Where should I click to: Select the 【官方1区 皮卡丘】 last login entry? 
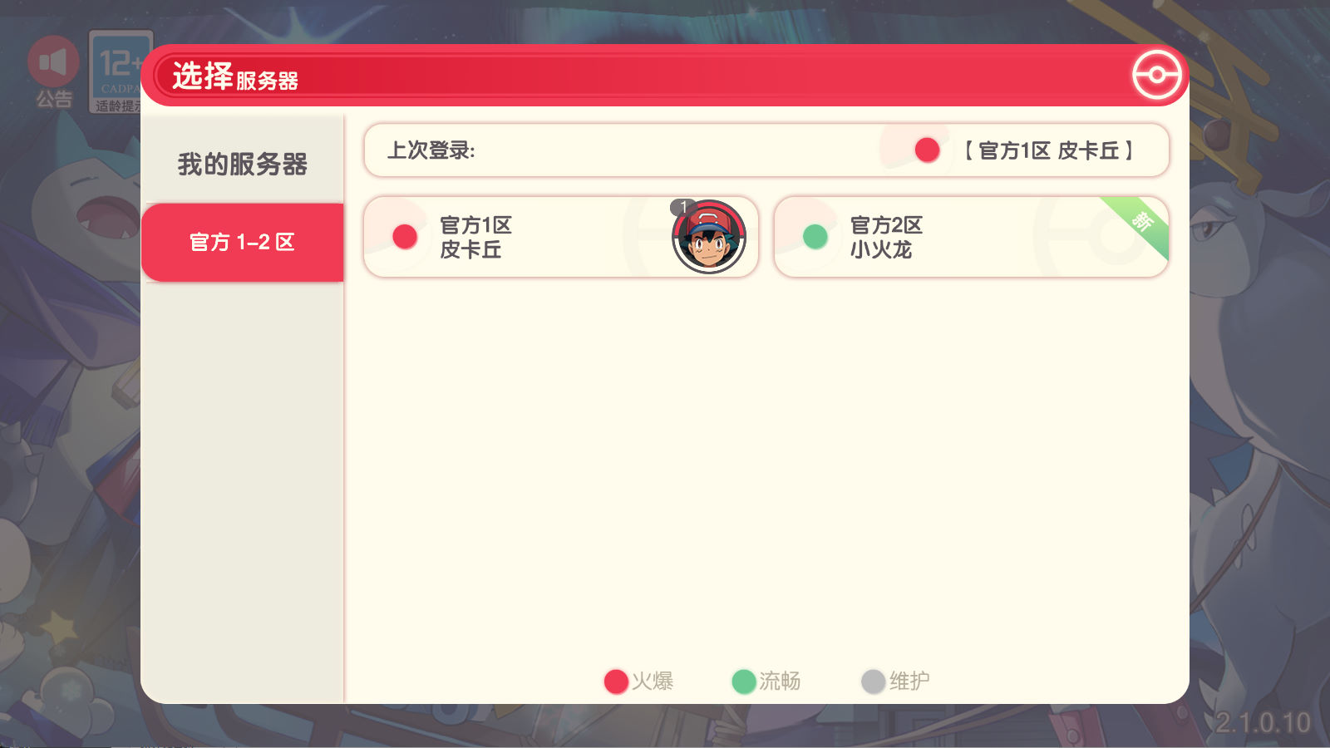pyautogui.click(x=1048, y=150)
